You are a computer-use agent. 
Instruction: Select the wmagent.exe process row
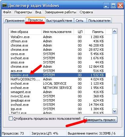[x=58, y=92]
